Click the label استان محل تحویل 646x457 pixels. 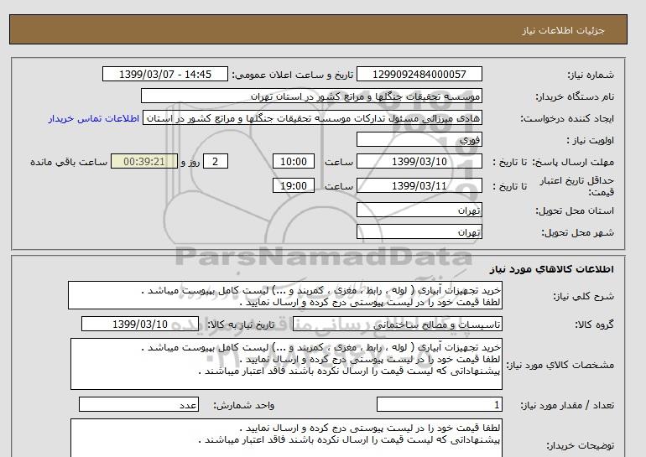point(575,210)
